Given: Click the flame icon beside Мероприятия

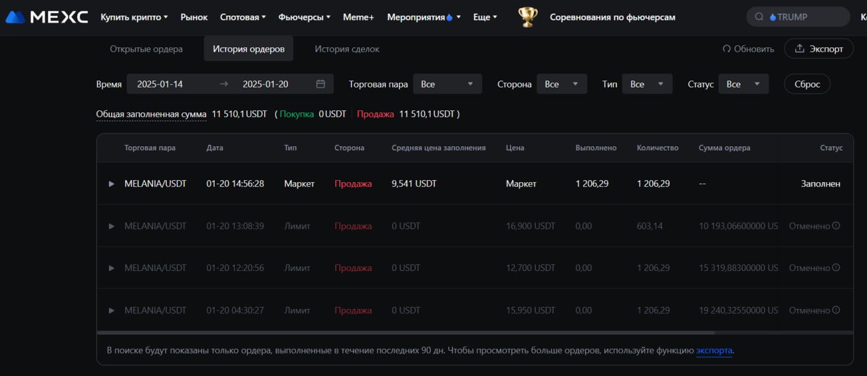Looking at the screenshot, I should pyautogui.click(x=449, y=17).
